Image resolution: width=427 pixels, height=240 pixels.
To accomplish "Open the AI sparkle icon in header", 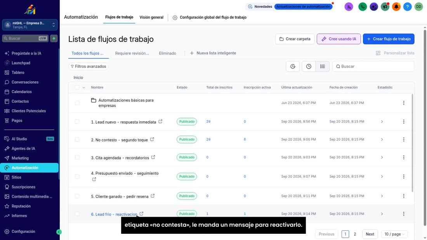I will click(373, 7).
